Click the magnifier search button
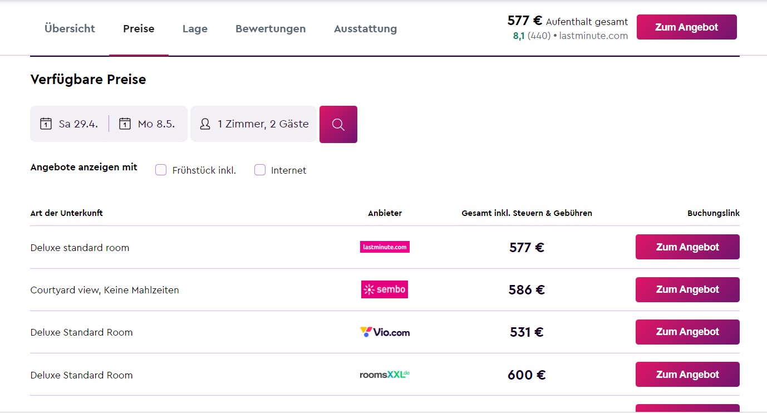This screenshot has width=767, height=413. (338, 124)
